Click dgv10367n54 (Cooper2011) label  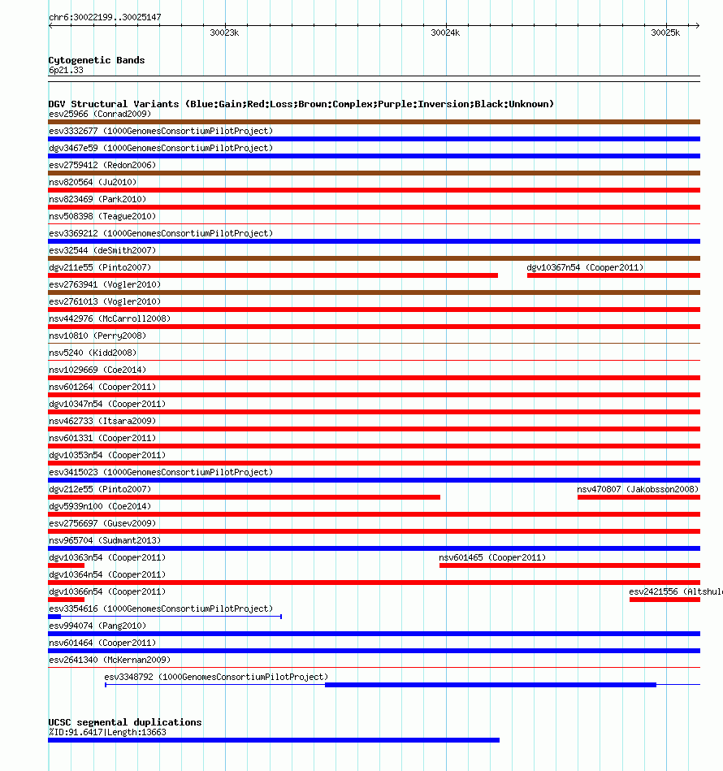tap(585, 267)
